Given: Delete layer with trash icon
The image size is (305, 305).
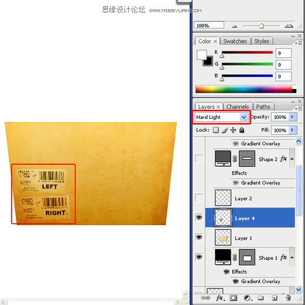Looking at the screenshot, I should [x=289, y=298].
